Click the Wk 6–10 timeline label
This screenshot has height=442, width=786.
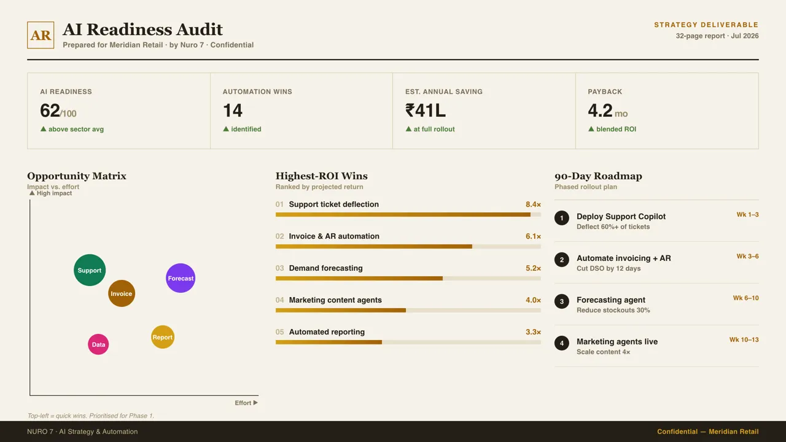pyautogui.click(x=746, y=298)
